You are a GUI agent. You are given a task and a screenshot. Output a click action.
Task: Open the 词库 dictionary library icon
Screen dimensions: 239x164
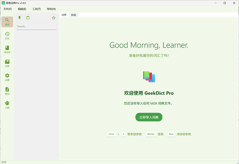click(7, 63)
